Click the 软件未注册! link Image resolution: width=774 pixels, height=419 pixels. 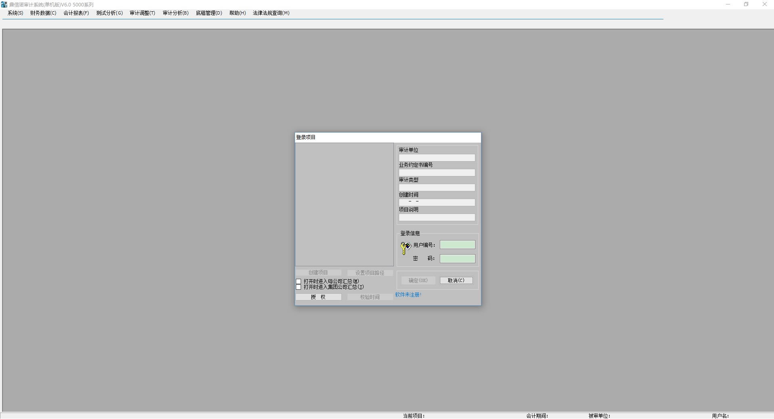(x=408, y=295)
